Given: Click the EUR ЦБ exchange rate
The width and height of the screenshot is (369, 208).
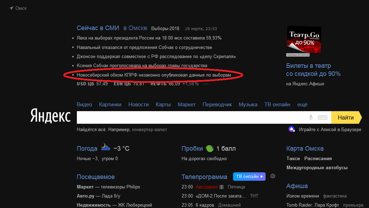Looking at the screenshot, I should pos(129,84).
